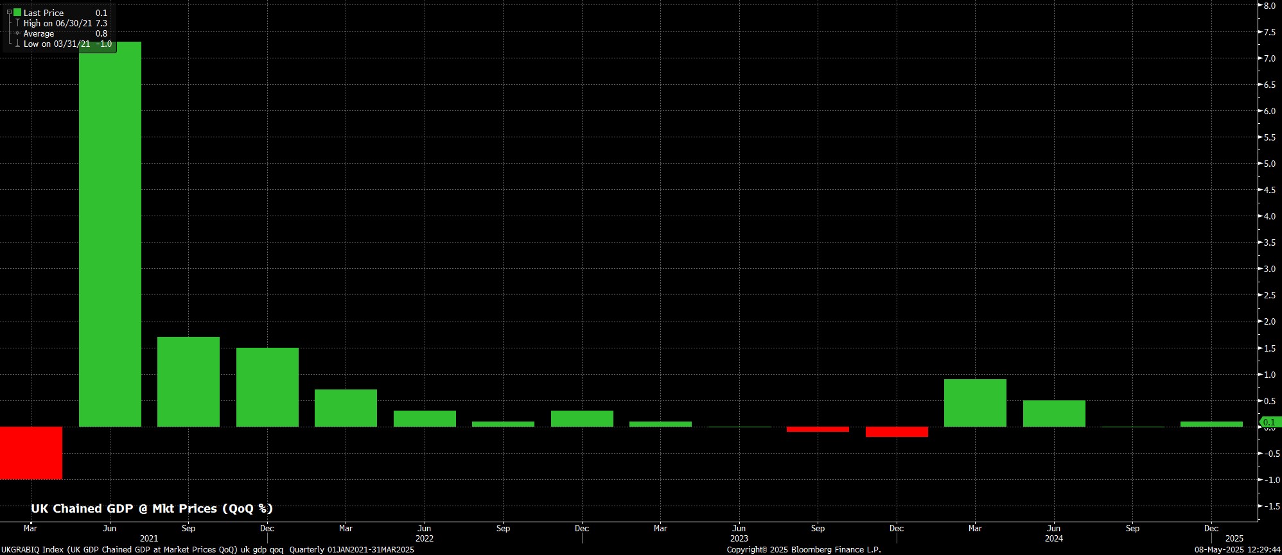Click the red December 2023 bar

pos(897,432)
